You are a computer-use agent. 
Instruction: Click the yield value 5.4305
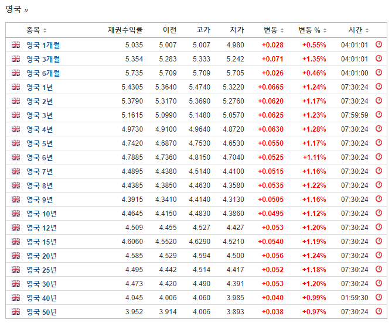132,87
